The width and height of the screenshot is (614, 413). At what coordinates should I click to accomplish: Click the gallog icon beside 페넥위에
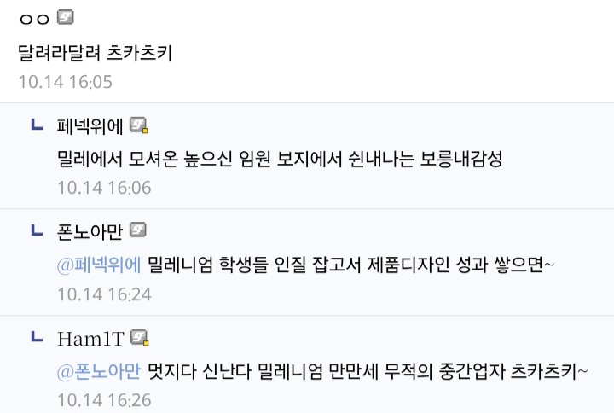[x=139, y=126]
